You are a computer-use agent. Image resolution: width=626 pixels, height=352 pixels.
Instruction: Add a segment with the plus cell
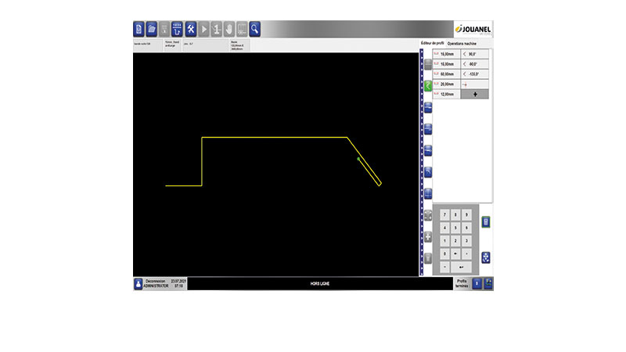[475, 94]
